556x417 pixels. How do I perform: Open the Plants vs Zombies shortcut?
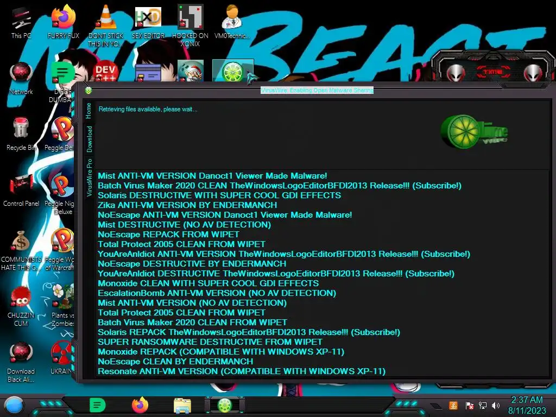coord(62,298)
